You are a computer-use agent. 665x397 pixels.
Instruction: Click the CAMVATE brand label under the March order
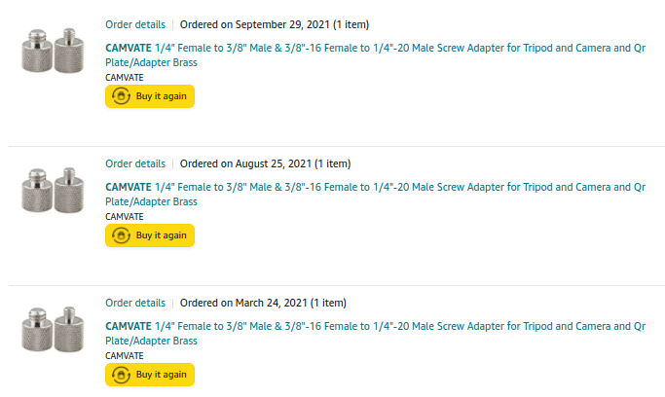tap(125, 356)
